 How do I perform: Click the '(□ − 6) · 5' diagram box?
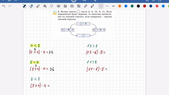[x=68, y=30]
